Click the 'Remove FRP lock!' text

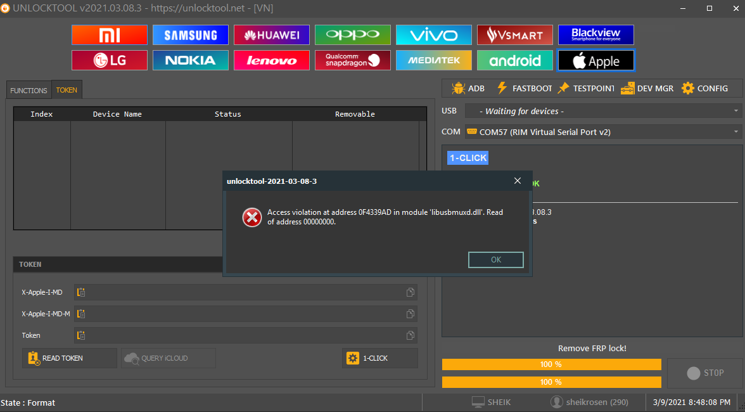click(592, 349)
